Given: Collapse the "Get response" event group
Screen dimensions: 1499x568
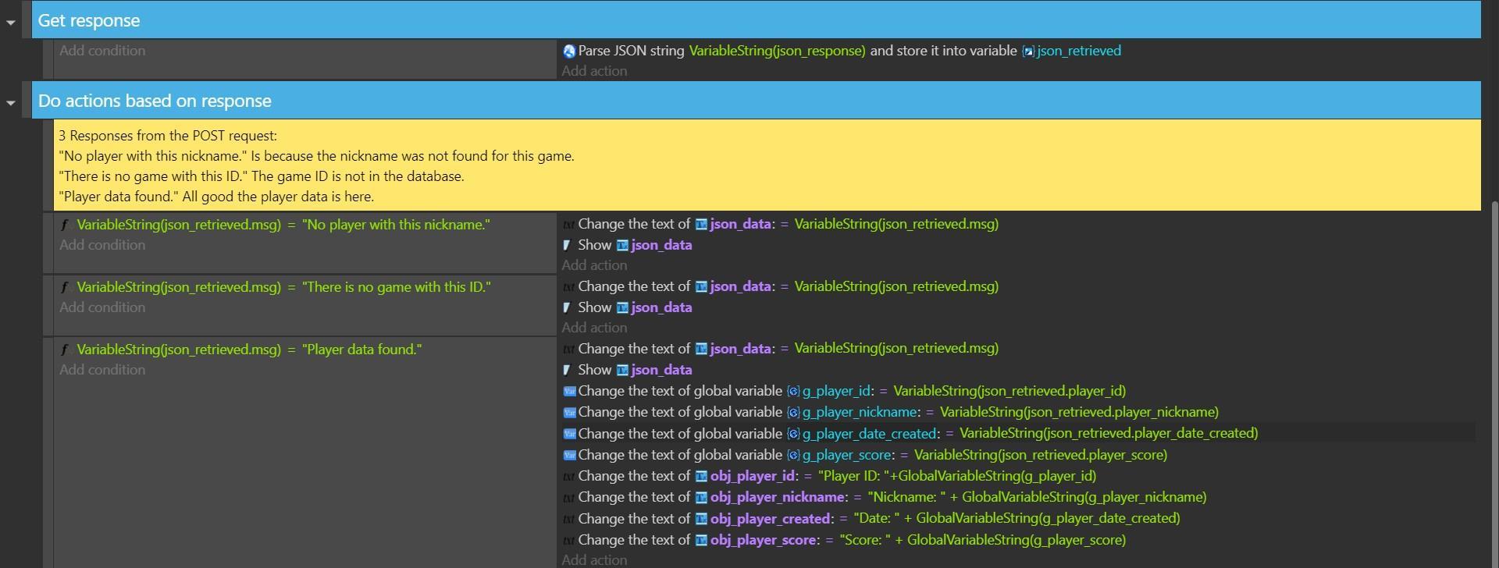Looking at the screenshot, I should [x=11, y=23].
